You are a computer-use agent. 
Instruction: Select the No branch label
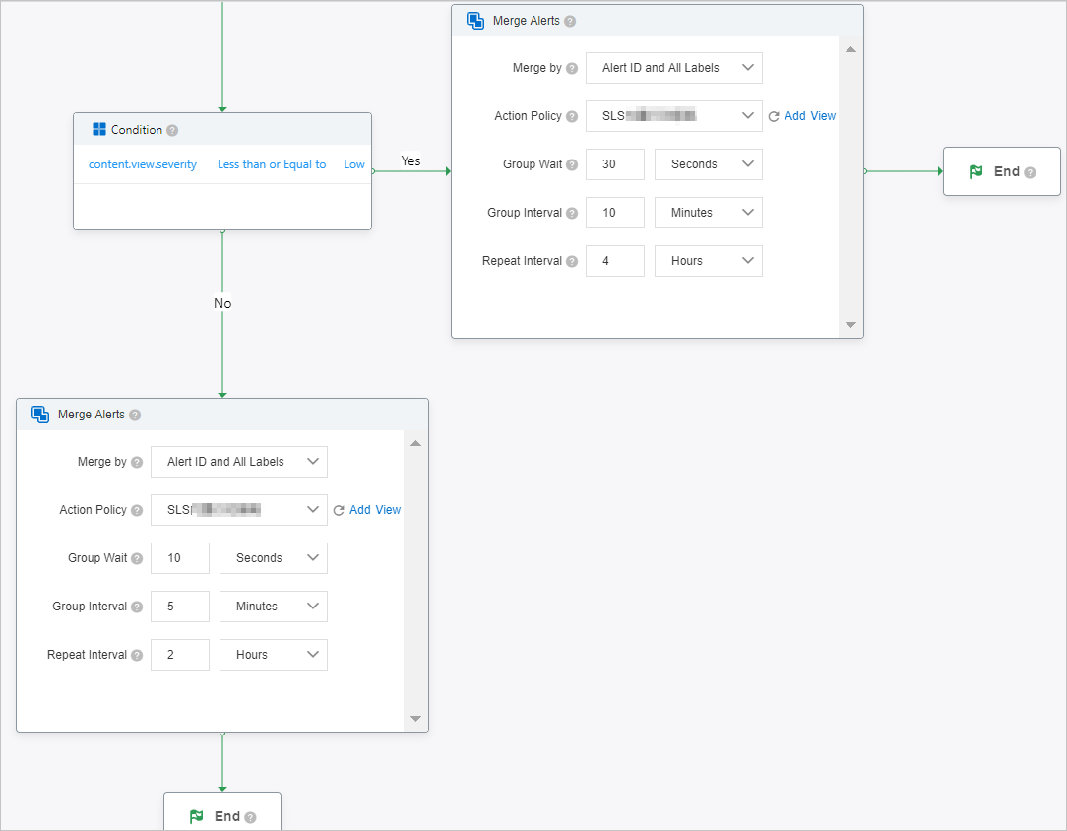[222, 303]
